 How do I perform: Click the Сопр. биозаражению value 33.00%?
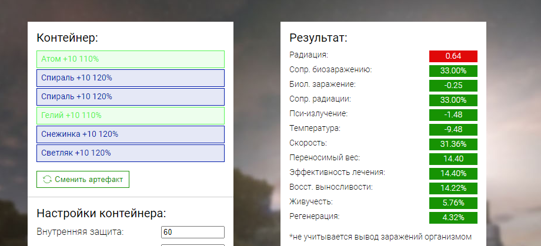point(453,71)
